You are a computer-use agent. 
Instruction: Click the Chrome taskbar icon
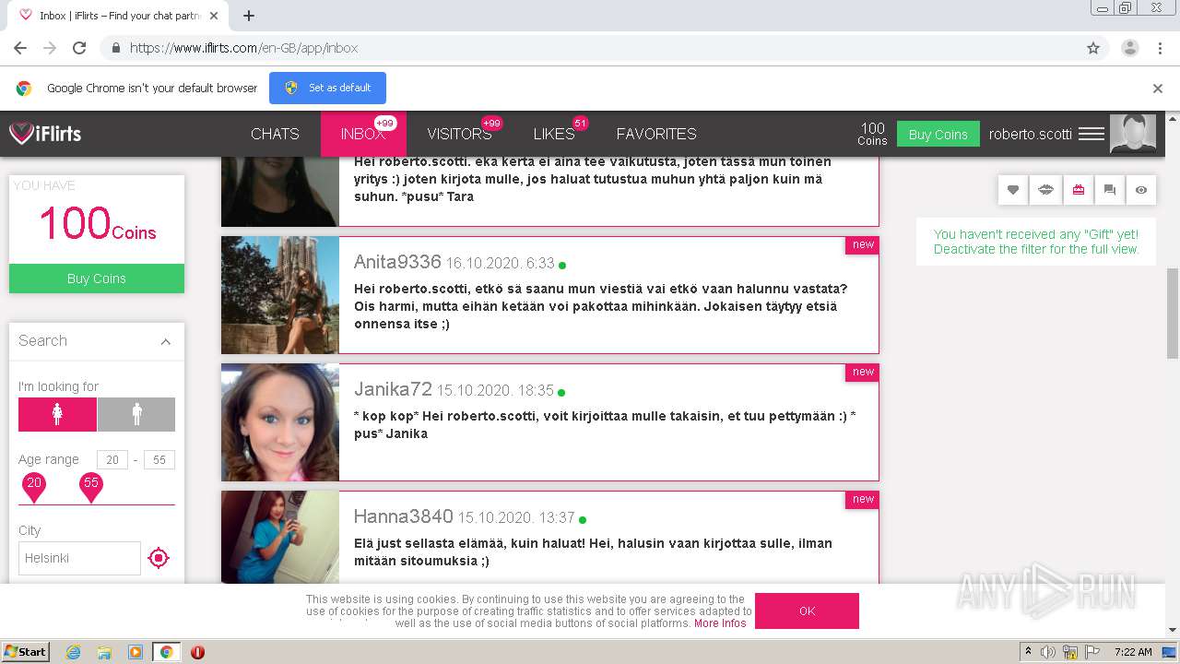tap(166, 652)
